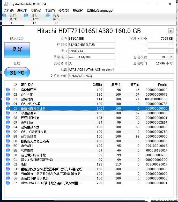Click the features field S.M.A.R.T., NCQ
Image resolution: width=178 pixels, height=202 pixels.
point(121,76)
